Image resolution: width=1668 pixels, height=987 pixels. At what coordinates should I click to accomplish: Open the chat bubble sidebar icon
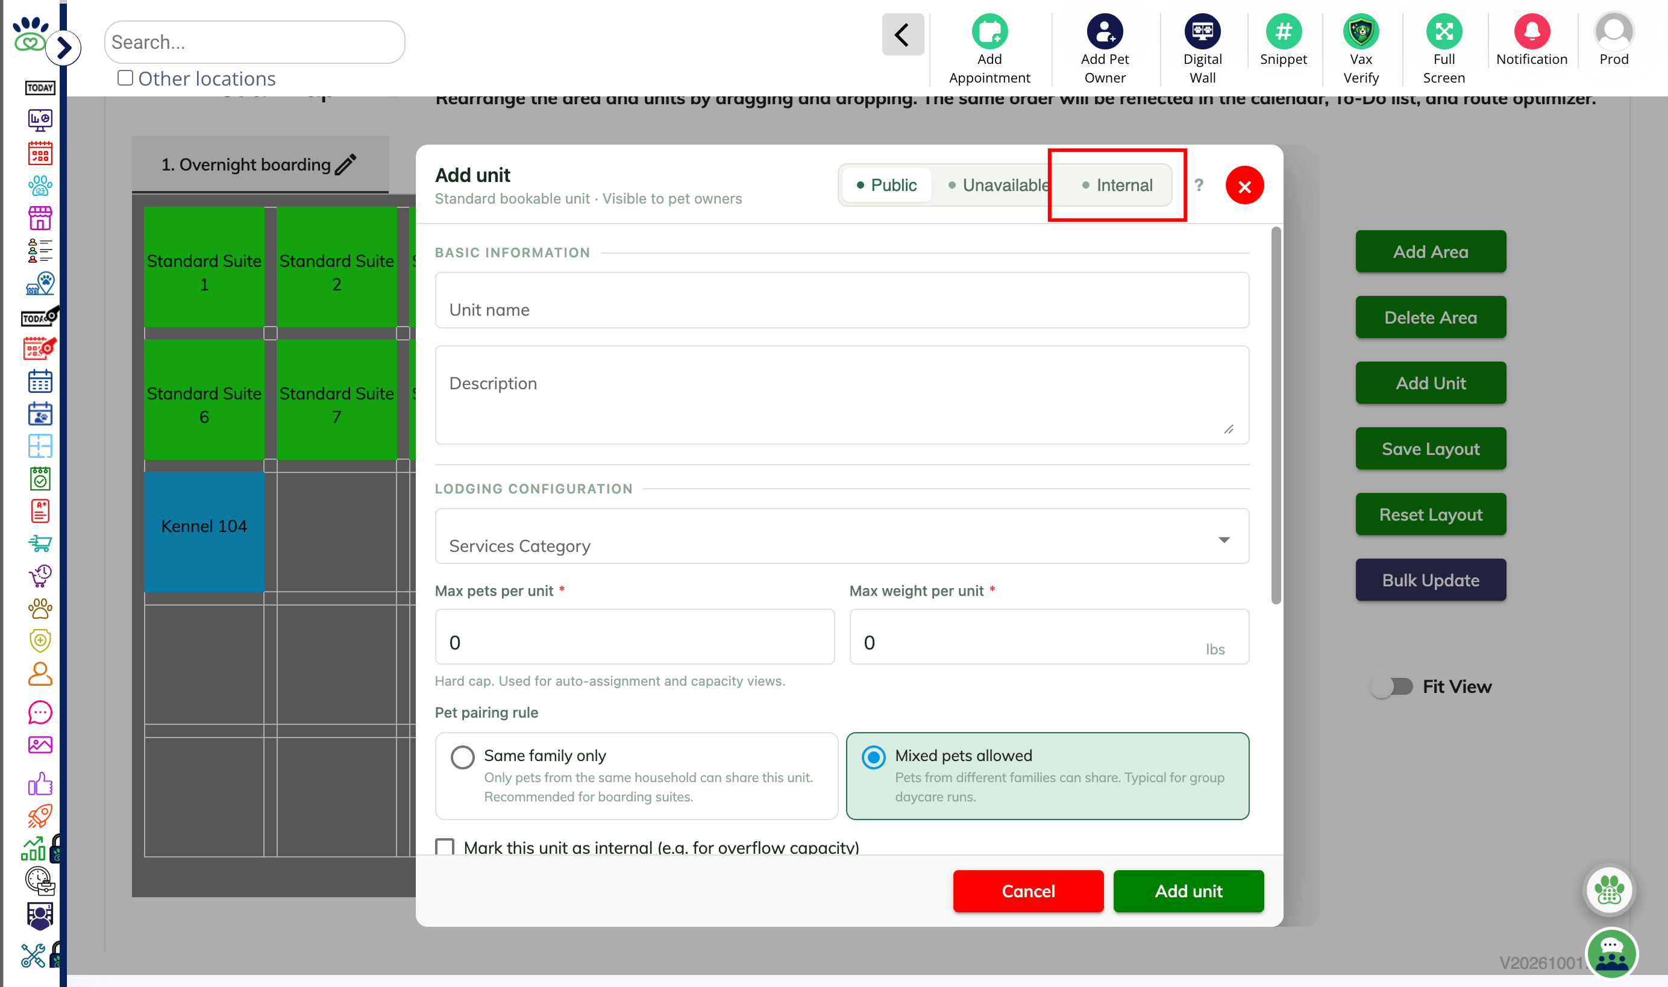40,712
